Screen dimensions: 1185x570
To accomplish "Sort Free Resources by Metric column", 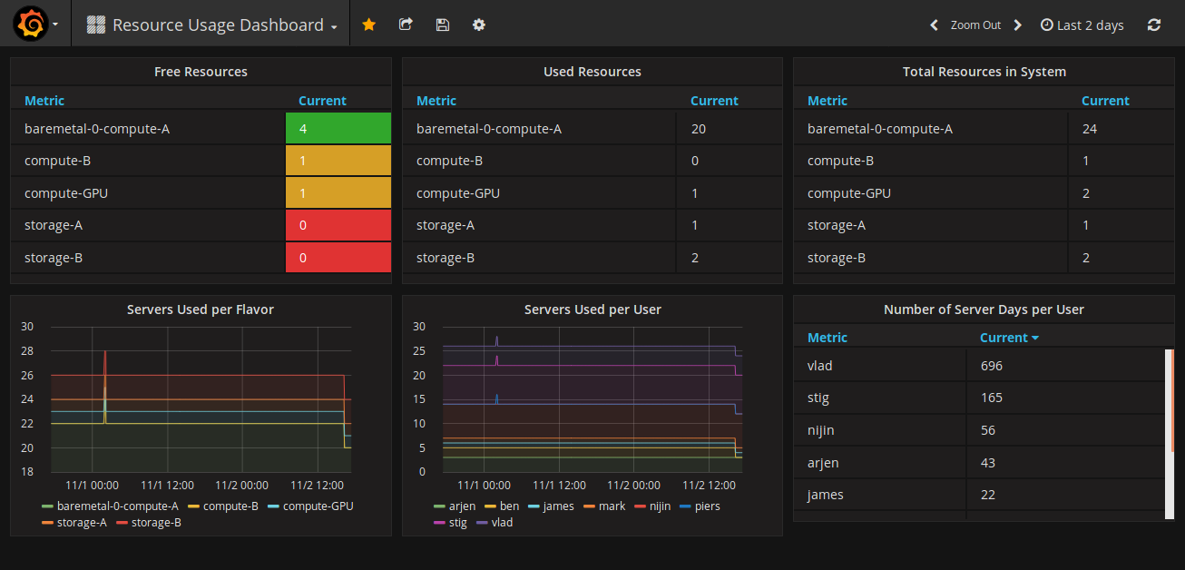I will coord(44,101).
